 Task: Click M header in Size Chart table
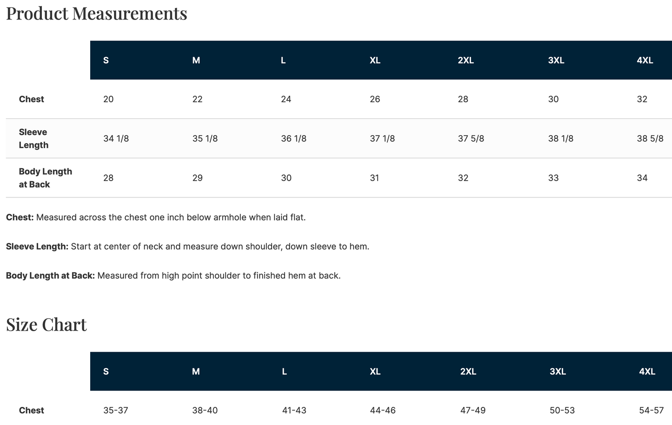click(196, 372)
